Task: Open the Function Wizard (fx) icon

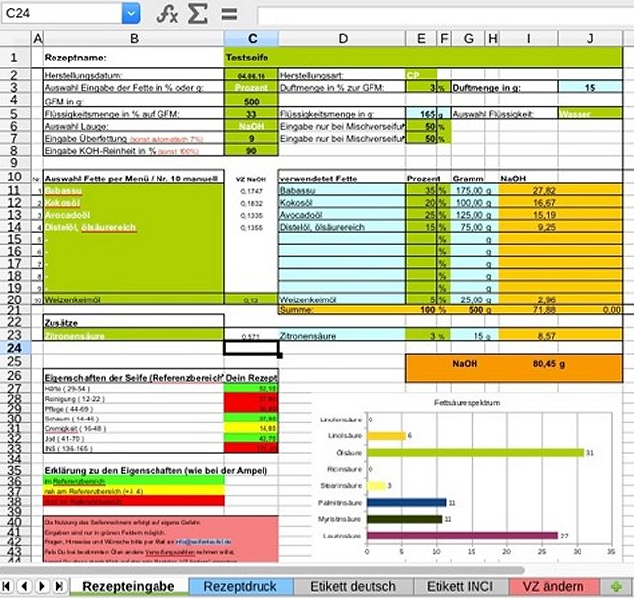Action: (167, 13)
